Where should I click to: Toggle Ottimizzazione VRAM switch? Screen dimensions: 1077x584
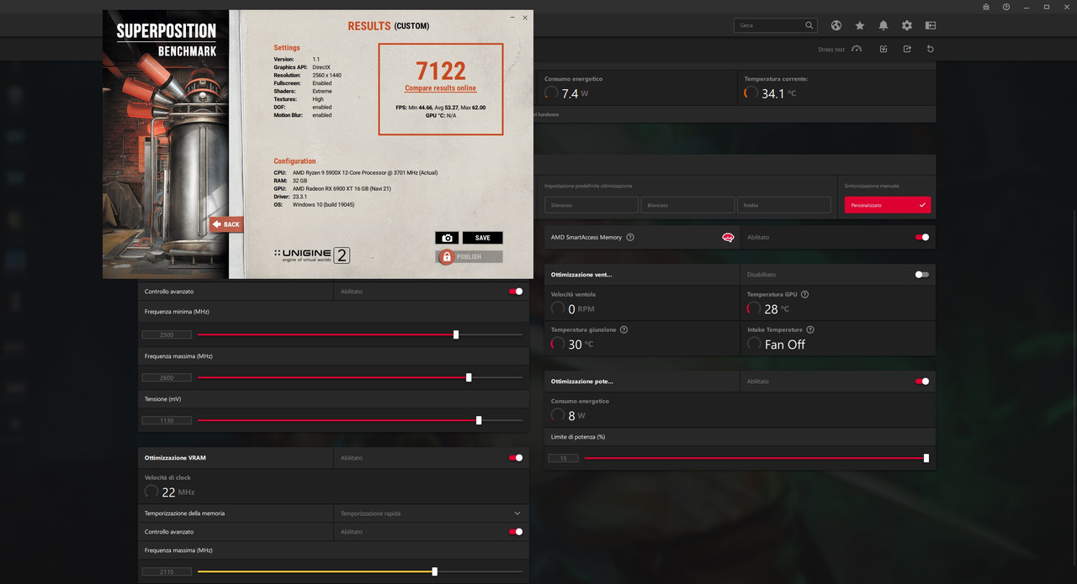(515, 458)
